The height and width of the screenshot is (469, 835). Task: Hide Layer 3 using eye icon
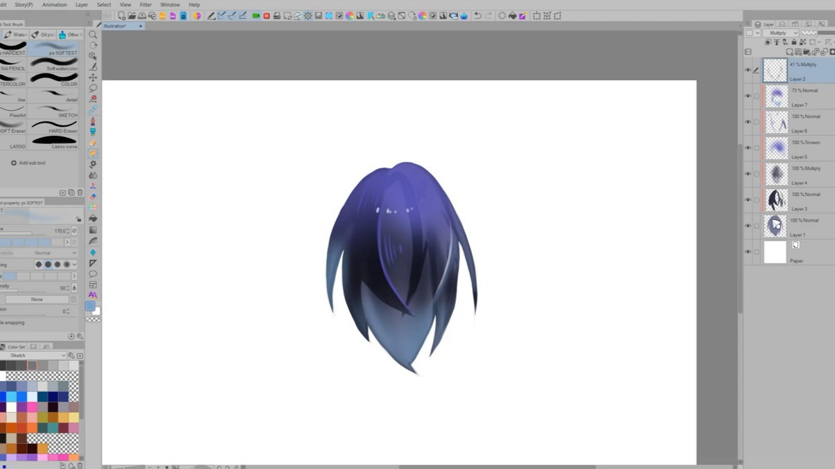tap(748, 200)
